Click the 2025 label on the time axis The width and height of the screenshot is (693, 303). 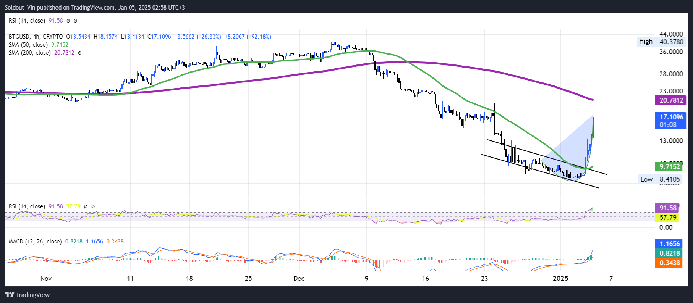click(x=560, y=279)
